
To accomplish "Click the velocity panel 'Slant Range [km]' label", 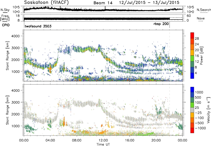I will click(x=7, y=110).
